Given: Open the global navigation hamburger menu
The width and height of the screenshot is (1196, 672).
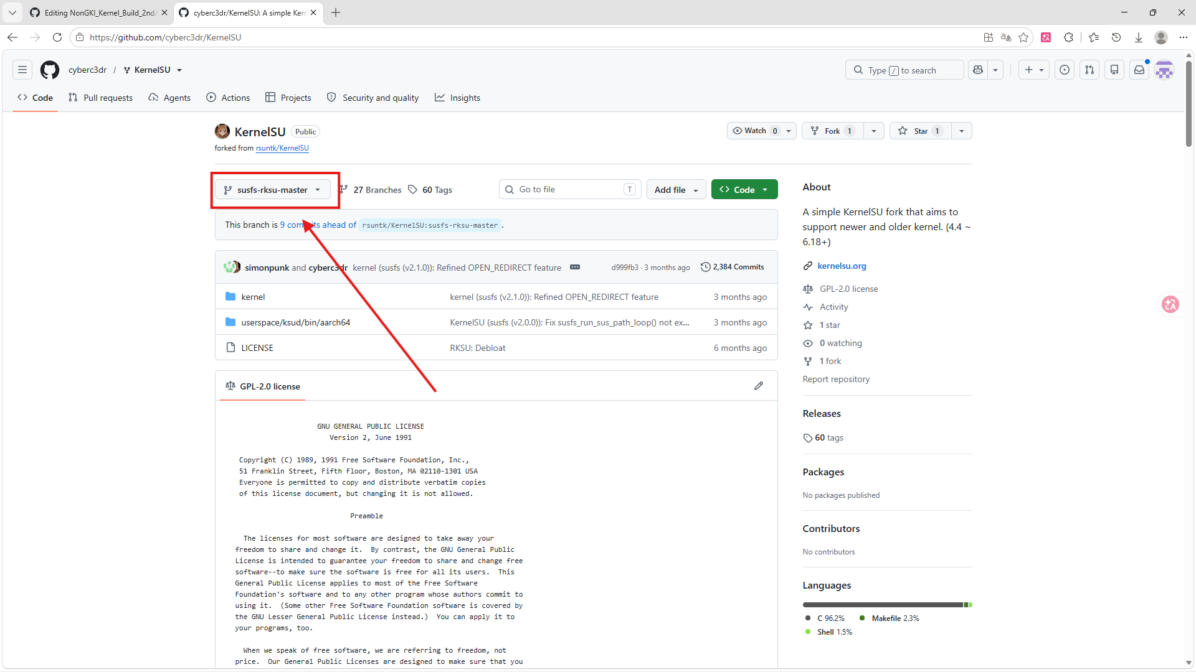Looking at the screenshot, I should pyautogui.click(x=22, y=70).
